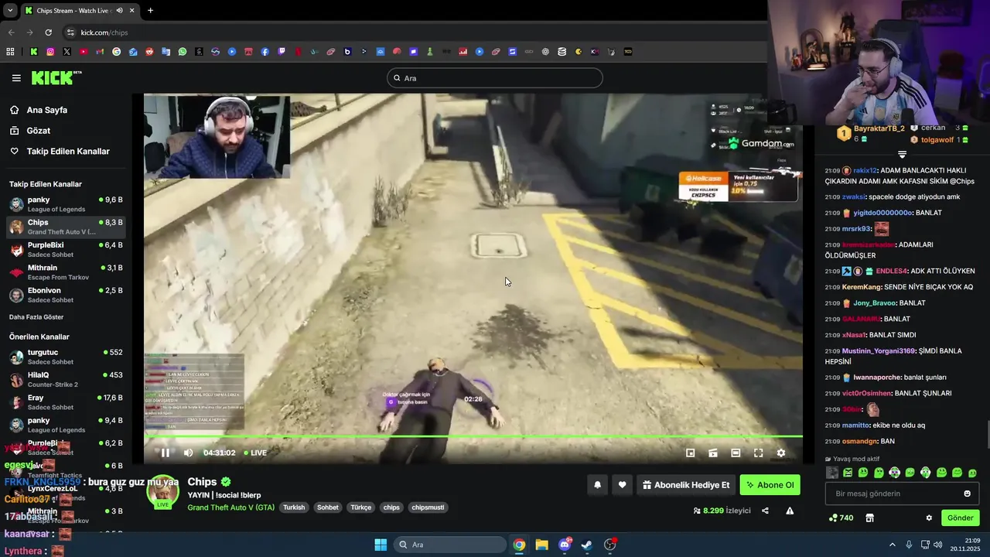Show hidden system tray icons
990x557 pixels.
pyautogui.click(x=892, y=545)
